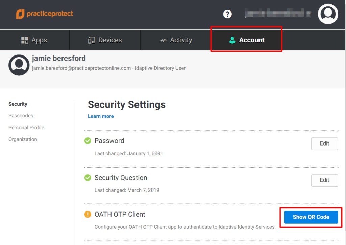
Task: Switch to the Apps tab
Action: (34, 40)
